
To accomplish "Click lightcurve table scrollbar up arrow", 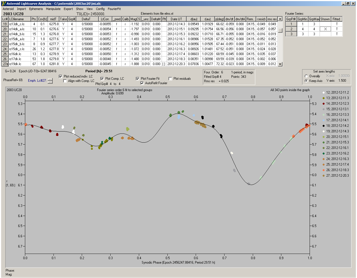I will click(x=280, y=19).
